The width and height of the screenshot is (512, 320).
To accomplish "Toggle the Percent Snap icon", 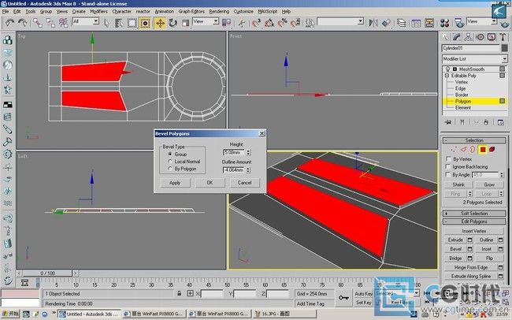I will click(282, 23).
